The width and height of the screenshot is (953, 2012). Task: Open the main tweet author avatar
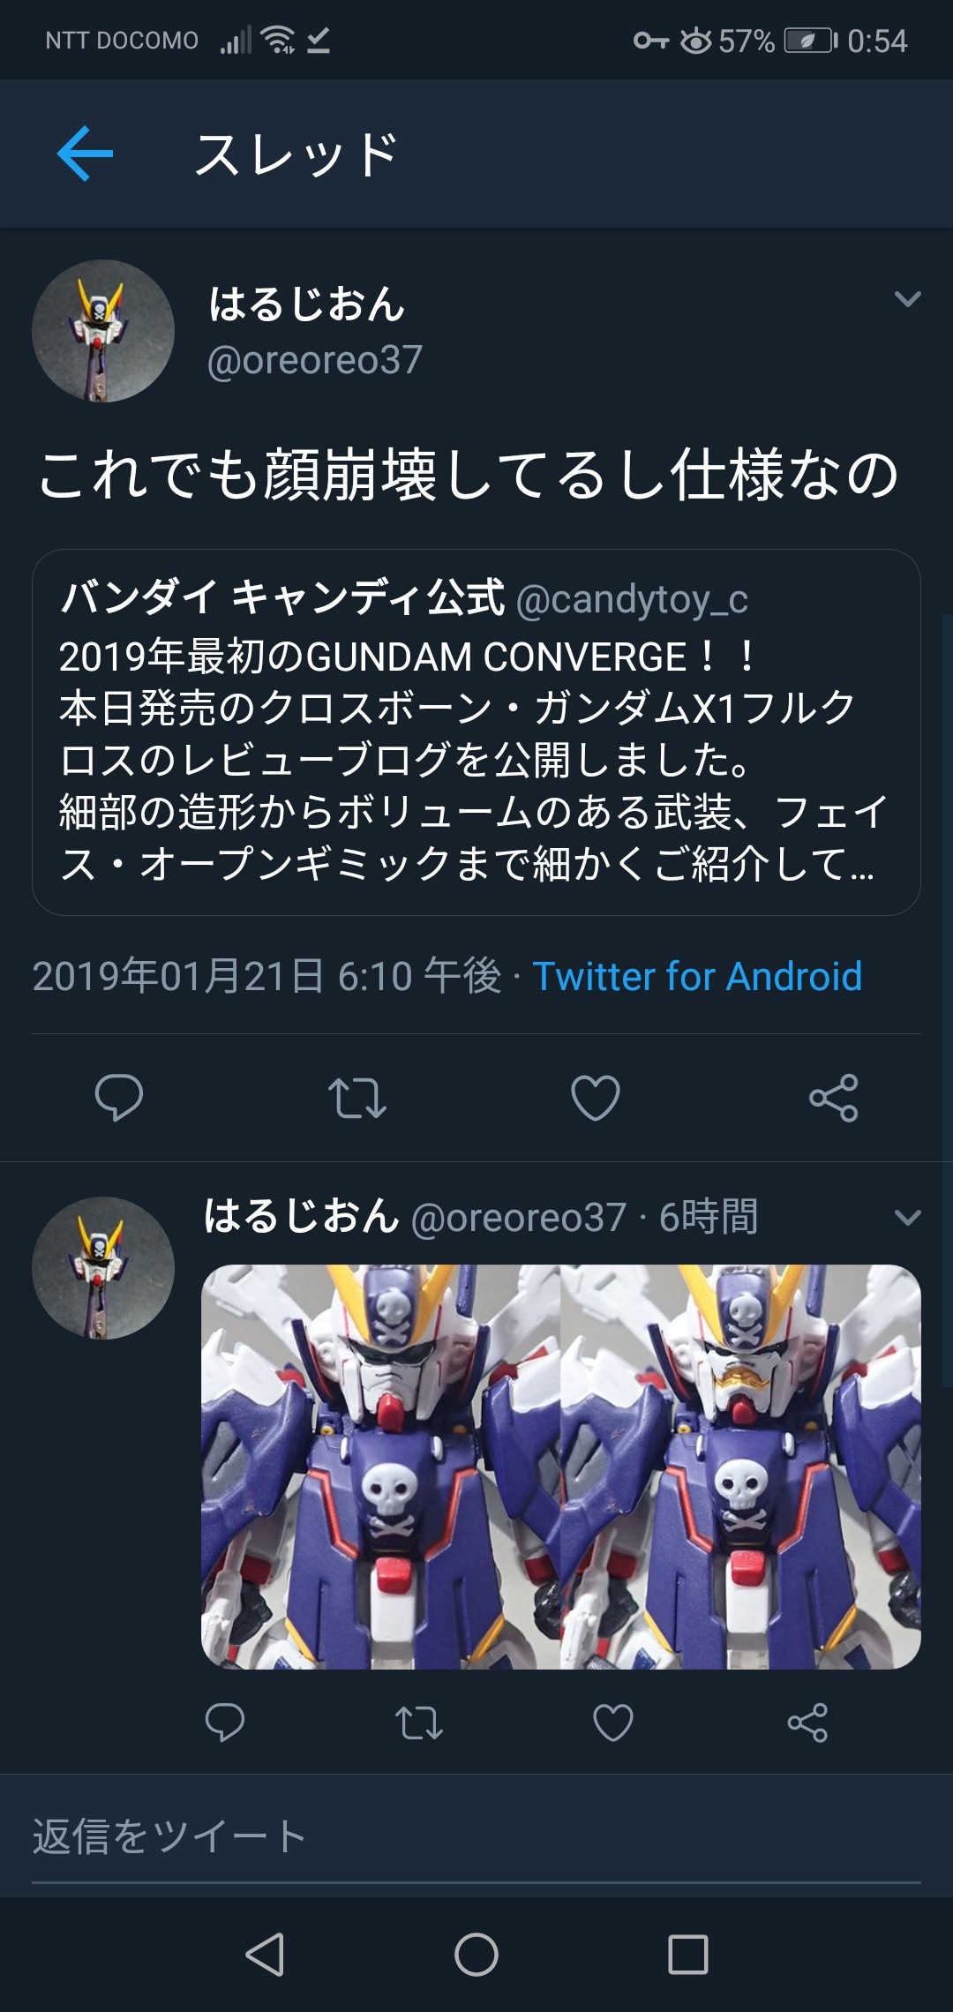click(x=103, y=331)
